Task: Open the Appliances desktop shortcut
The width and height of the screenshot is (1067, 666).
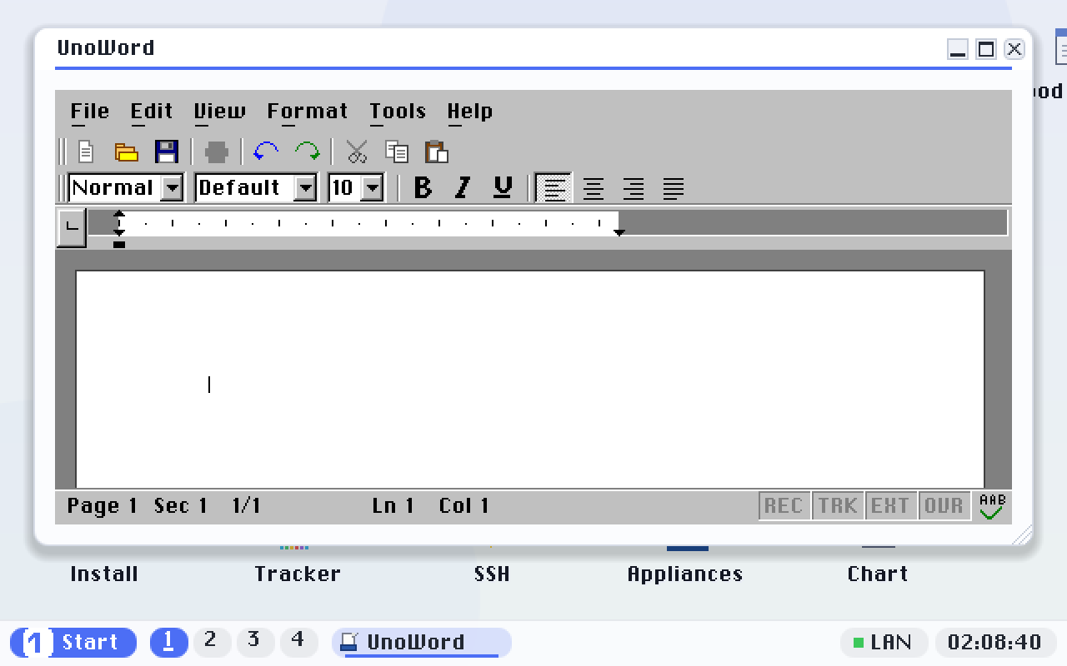Action: [x=685, y=574]
